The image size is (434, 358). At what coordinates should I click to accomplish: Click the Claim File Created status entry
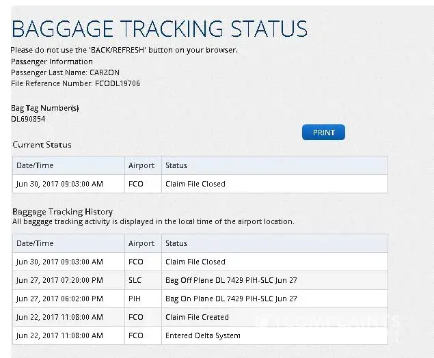coord(197,317)
